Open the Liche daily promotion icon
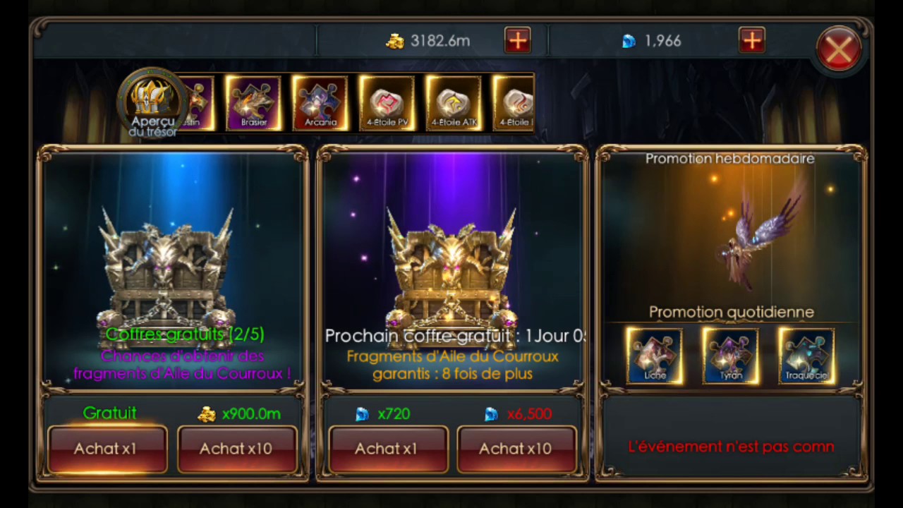This screenshot has height=508, width=903. point(654,356)
